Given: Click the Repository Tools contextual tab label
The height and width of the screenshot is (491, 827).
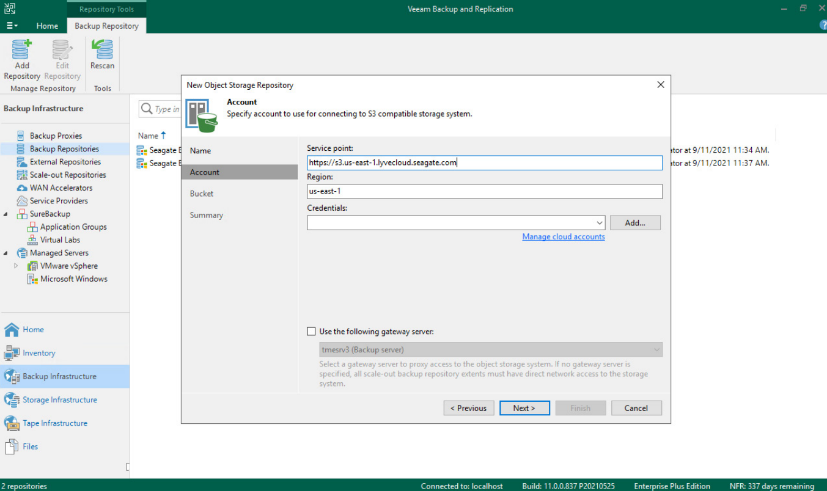Looking at the screenshot, I should click(x=106, y=9).
